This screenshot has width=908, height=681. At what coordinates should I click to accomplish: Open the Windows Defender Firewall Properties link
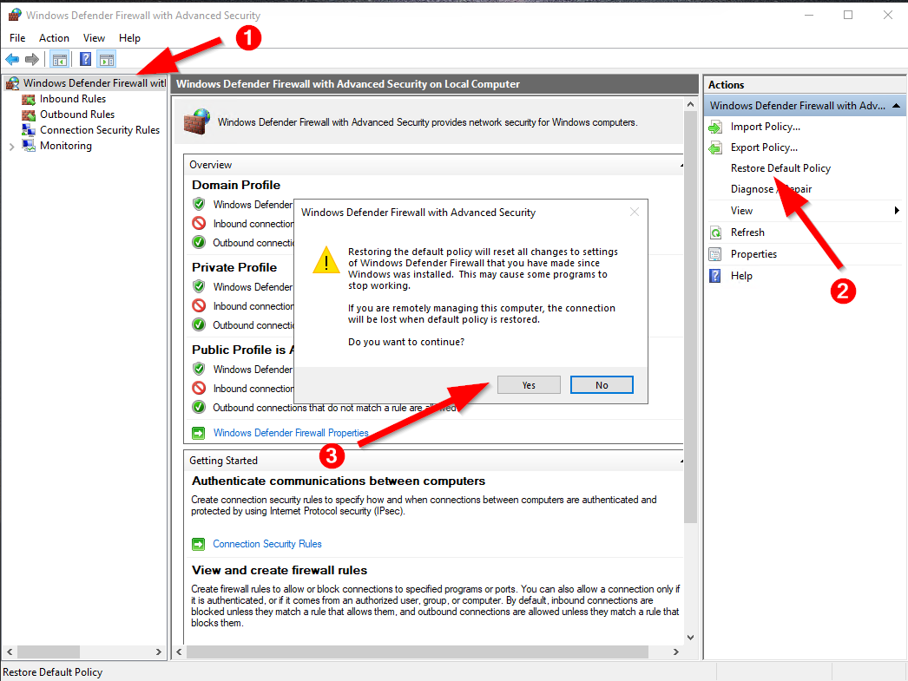coord(291,433)
